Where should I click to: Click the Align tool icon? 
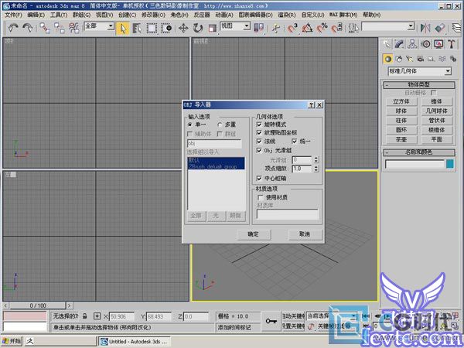440,28
